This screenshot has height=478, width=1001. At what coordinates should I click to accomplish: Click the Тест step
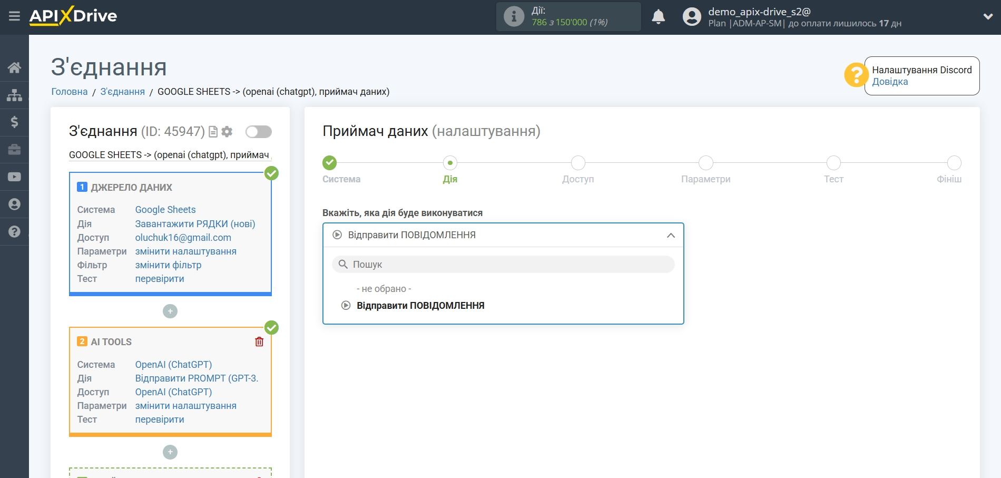[x=833, y=163]
